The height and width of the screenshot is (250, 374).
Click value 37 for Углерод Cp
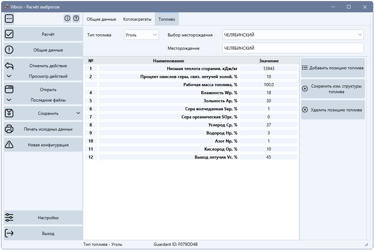pyautogui.click(x=269, y=125)
